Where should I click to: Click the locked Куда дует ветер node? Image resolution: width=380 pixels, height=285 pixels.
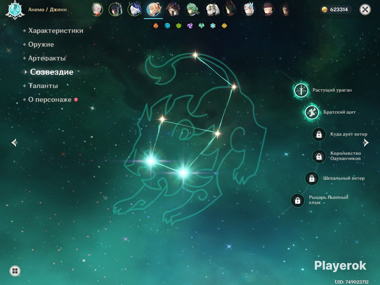(x=319, y=134)
